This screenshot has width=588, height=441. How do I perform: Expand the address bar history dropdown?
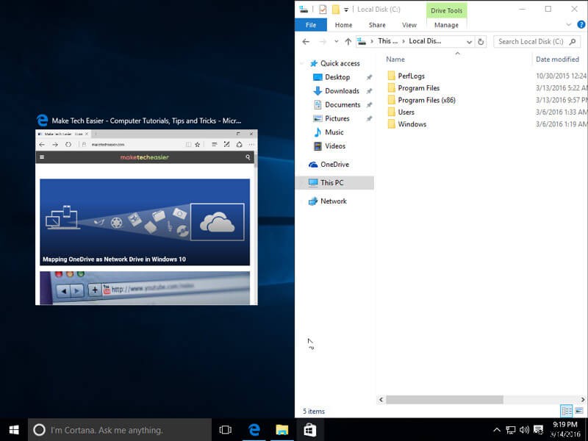pos(470,41)
